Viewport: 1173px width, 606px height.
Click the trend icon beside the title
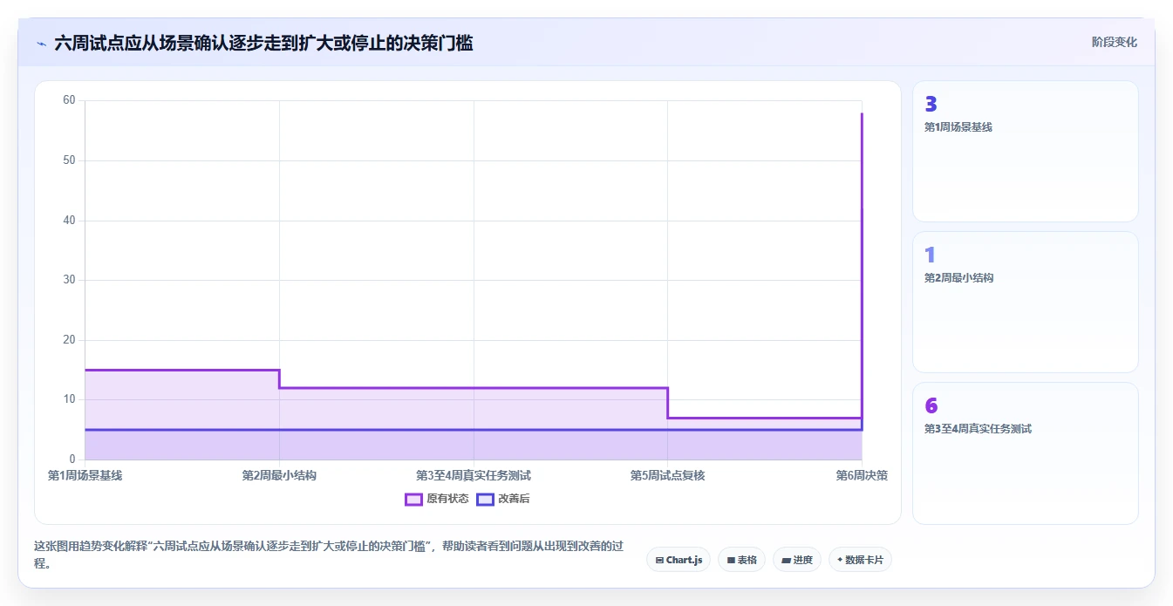click(42, 44)
